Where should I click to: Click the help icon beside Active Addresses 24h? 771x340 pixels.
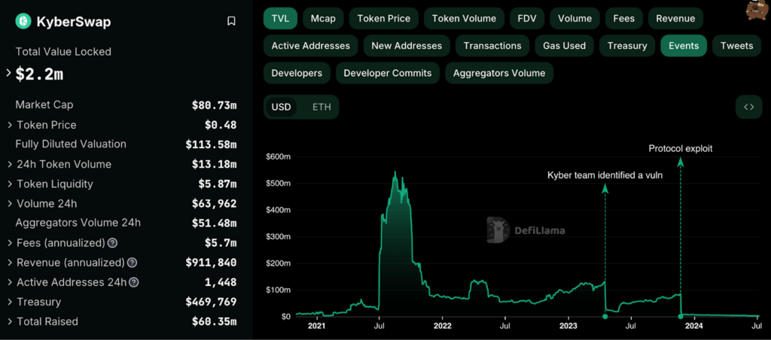134,283
